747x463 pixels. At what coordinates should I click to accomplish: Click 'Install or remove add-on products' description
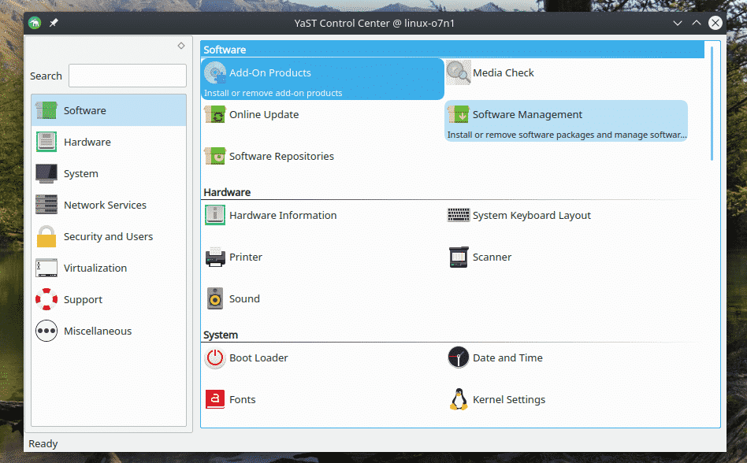[273, 93]
